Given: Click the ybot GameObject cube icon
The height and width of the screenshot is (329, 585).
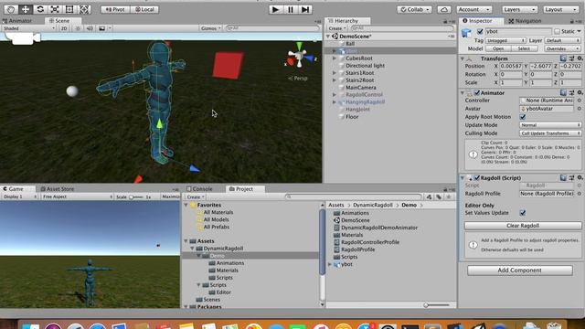Looking at the screenshot, I should (466, 33).
